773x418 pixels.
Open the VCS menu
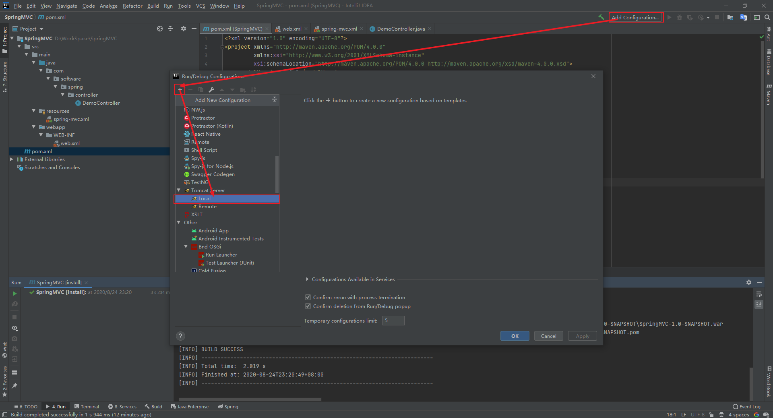(200, 6)
